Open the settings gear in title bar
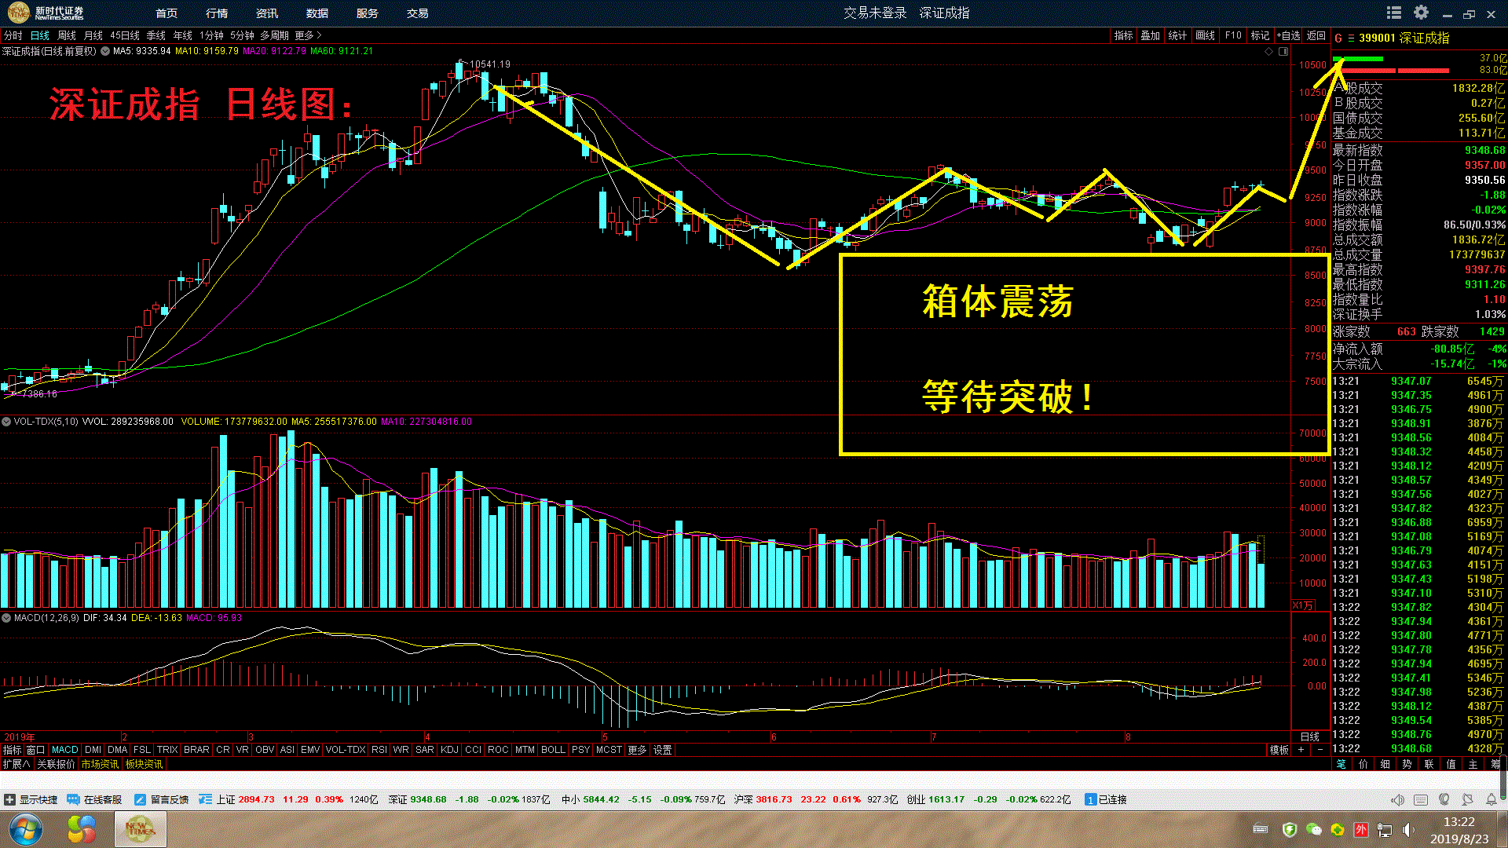Image resolution: width=1508 pixels, height=848 pixels. click(1421, 13)
